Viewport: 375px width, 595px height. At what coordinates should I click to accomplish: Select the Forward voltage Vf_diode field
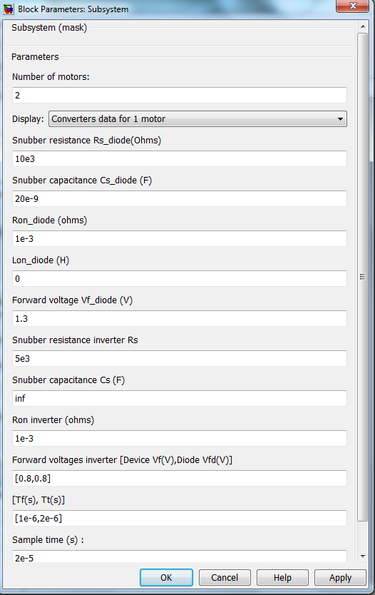[x=180, y=318]
